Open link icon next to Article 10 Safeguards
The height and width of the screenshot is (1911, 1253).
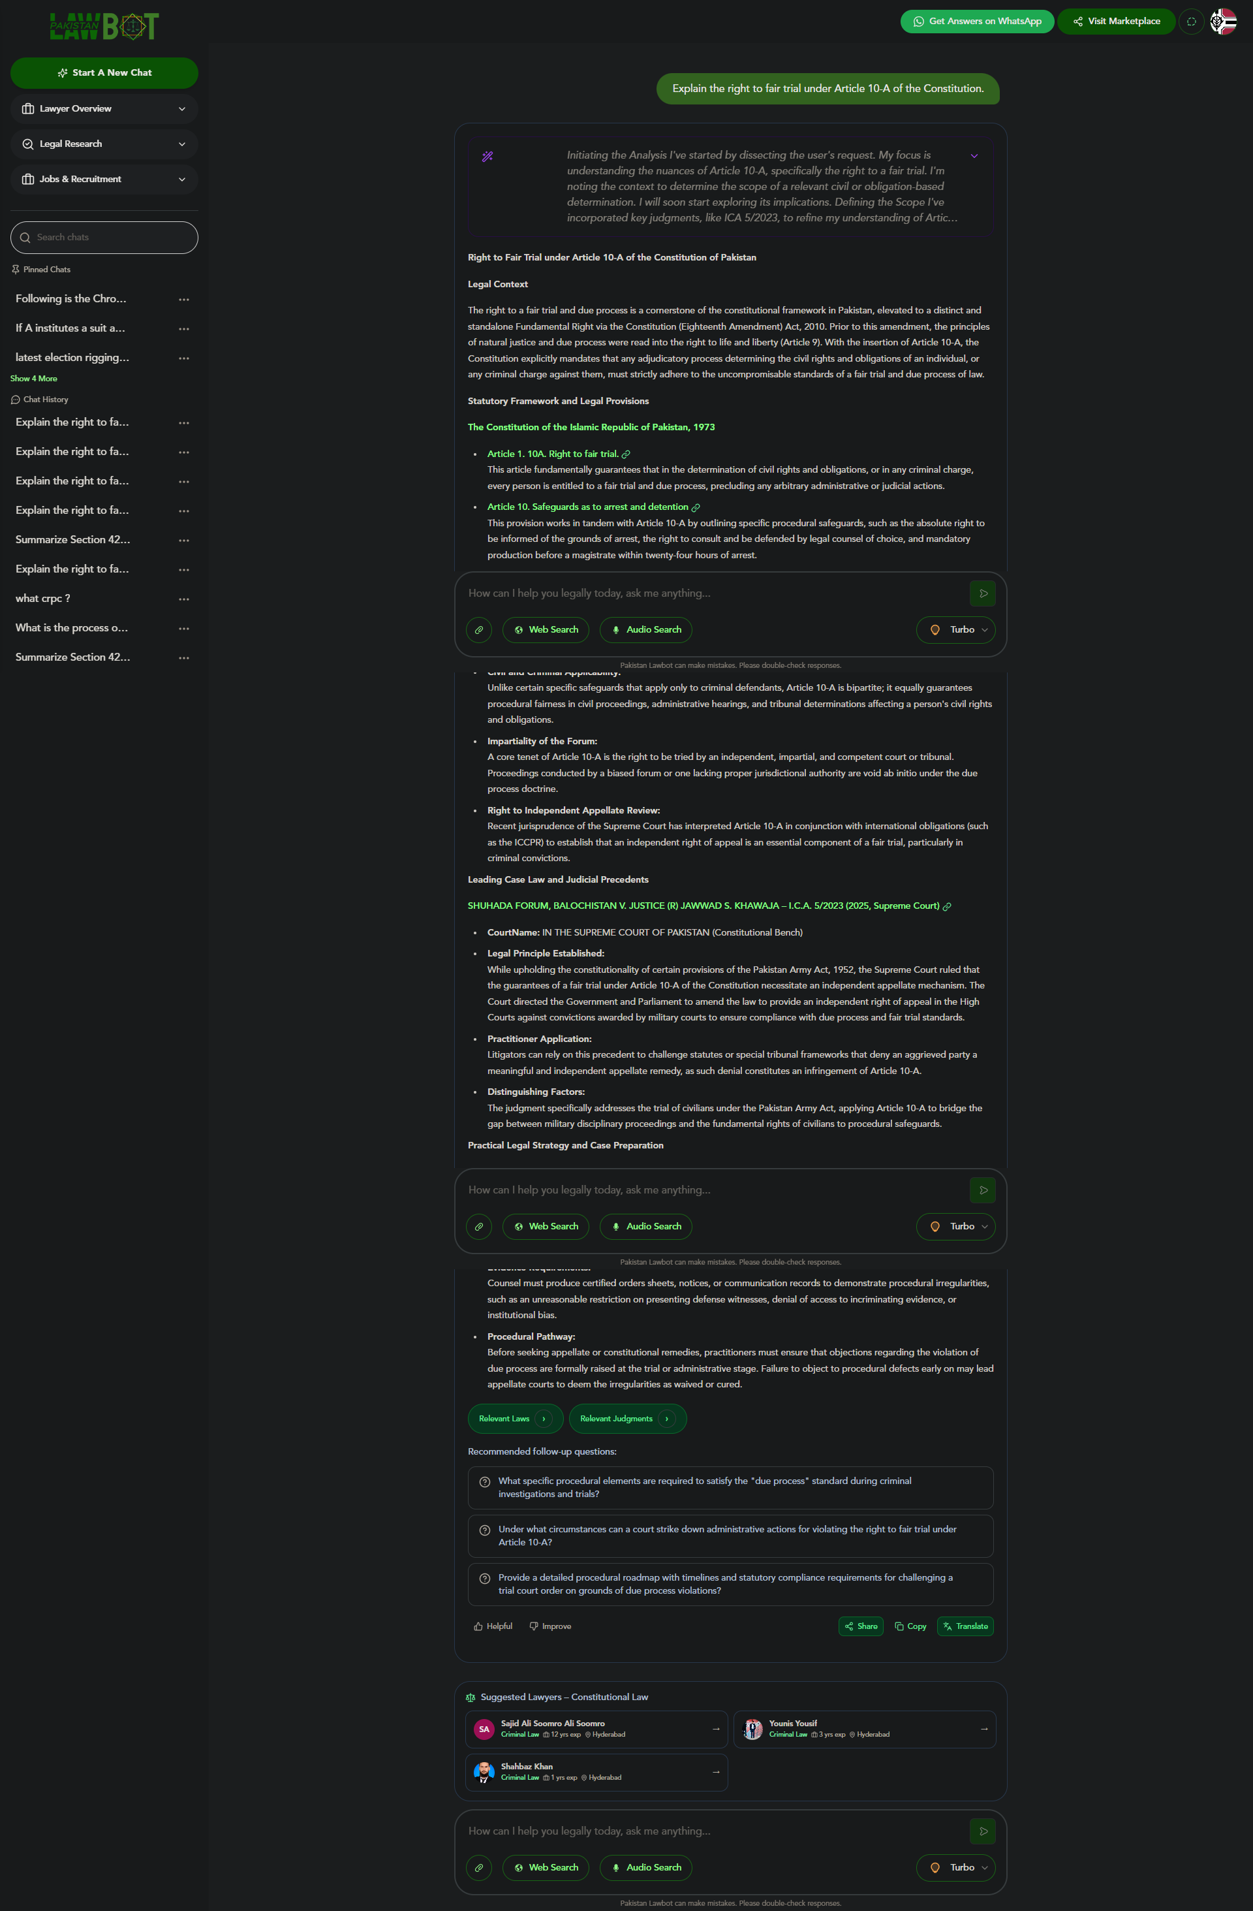tap(696, 507)
